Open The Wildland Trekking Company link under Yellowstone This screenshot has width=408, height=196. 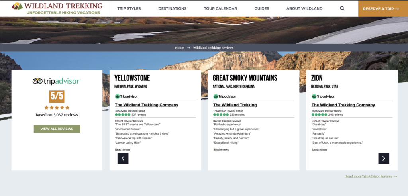click(147, 105)
